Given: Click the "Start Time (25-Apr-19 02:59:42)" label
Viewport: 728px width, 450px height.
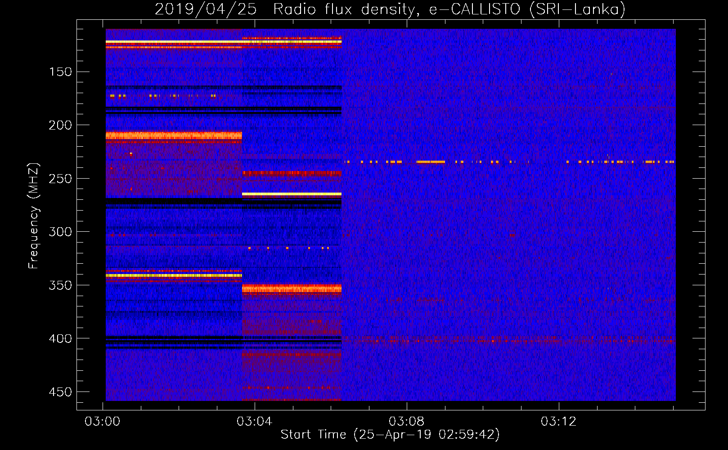Looking at the screenshot, I should tap(390, 435).
